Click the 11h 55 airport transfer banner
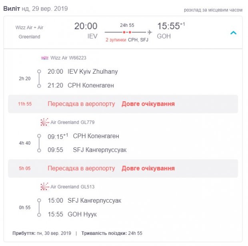The height and width of the screenshot is (246, 248). tap(123, 104)
